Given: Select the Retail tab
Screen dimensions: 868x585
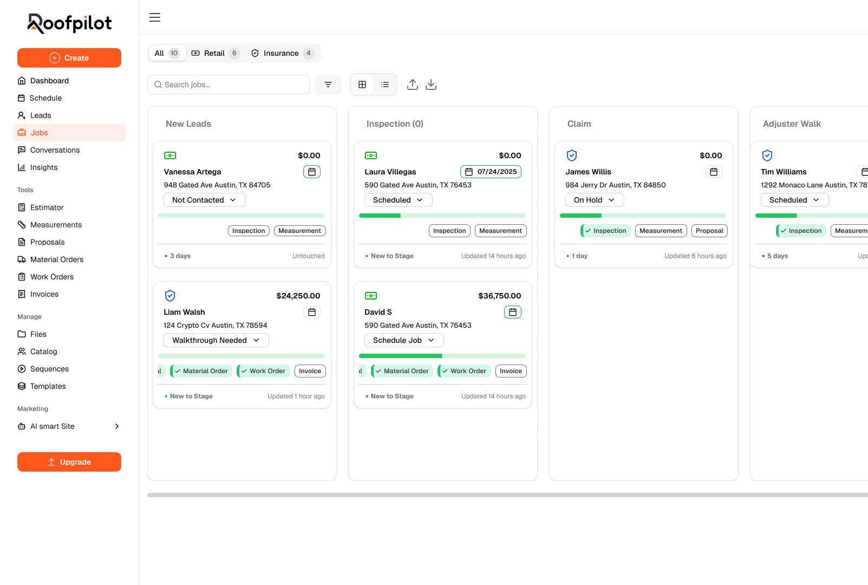Looking at the screenshot, I should (x=215, y=53).
